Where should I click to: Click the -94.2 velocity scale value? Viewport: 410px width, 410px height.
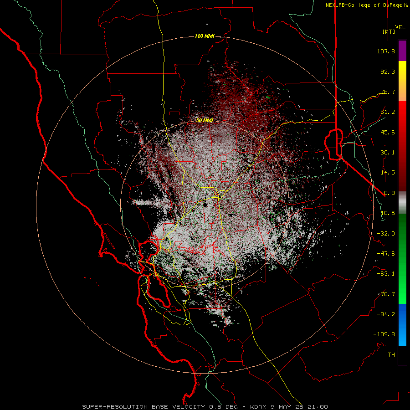coord(386,314)
